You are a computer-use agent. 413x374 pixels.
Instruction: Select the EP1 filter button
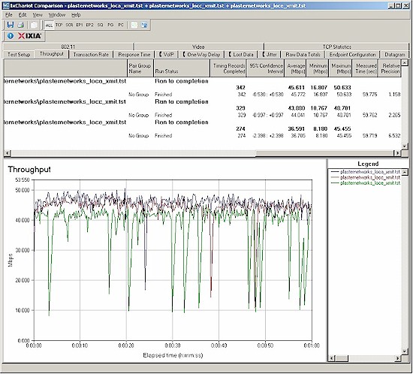(x=80, y=25)
